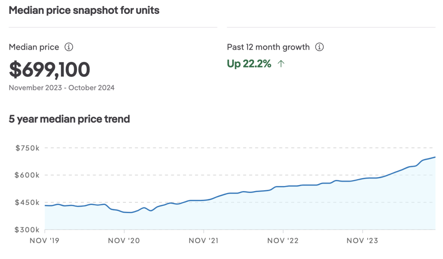The image size is (443, 259).
Task: Click the "Median price" label text
Action: pos(34,47)
